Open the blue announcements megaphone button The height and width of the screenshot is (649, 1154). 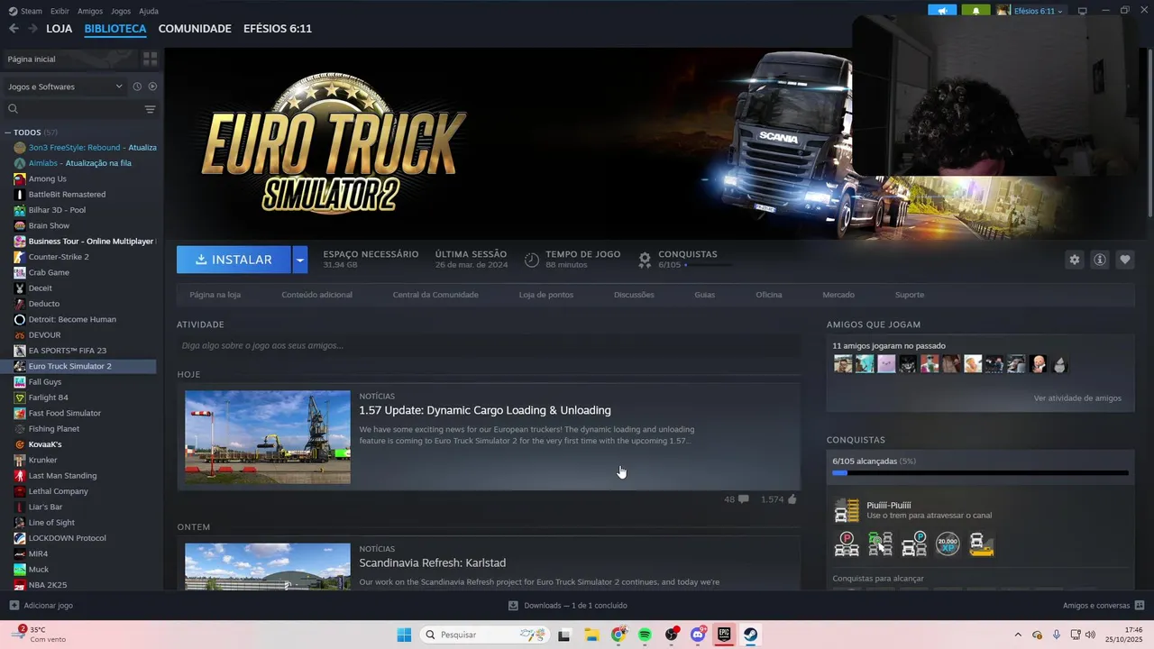(942, 11)
